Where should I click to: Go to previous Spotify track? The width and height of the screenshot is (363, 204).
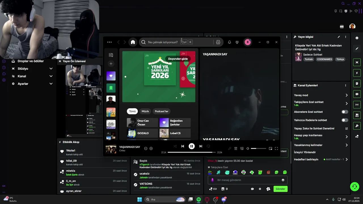[x=183, y=146]
